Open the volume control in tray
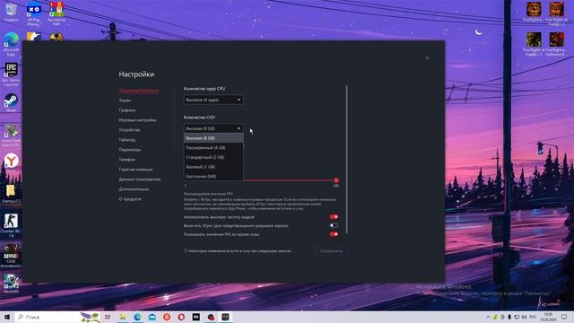Screen dimensions: 574x323 pyautogui.click(x=524, y=317)
